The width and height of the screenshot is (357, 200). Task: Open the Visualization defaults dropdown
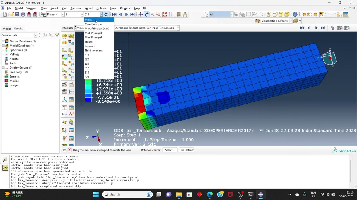290,21
